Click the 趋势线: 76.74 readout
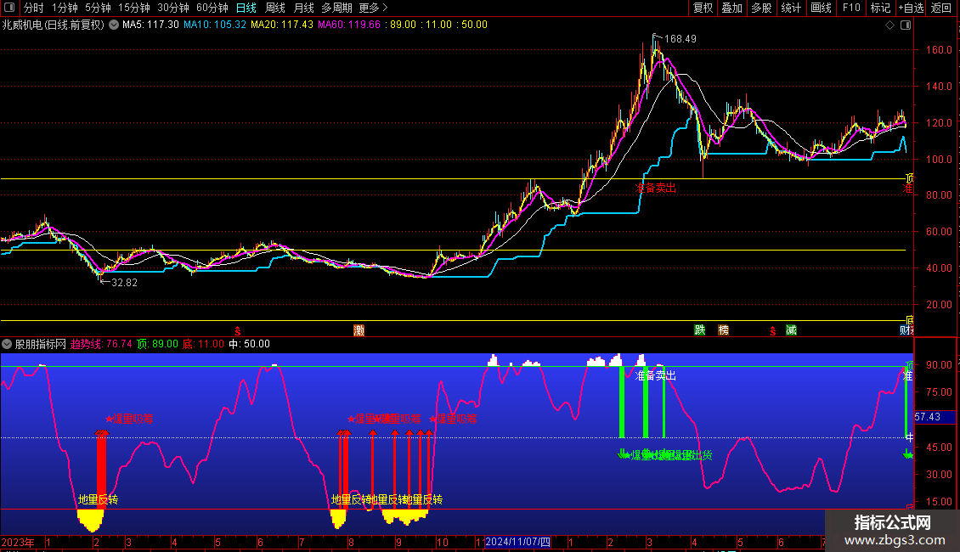 (101, 344)
